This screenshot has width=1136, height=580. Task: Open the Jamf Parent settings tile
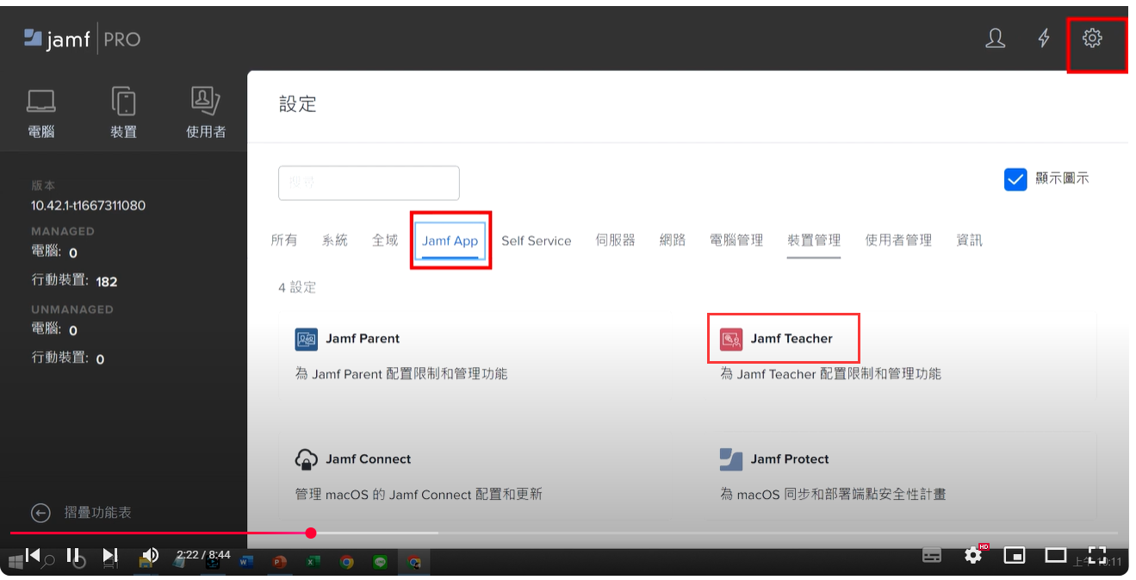(362, 339)
